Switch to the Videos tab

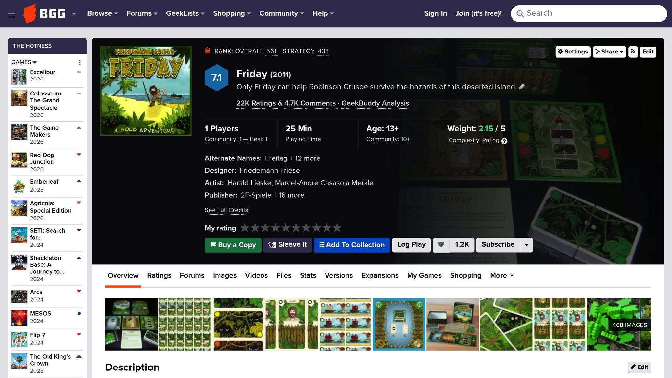[256, 276]
